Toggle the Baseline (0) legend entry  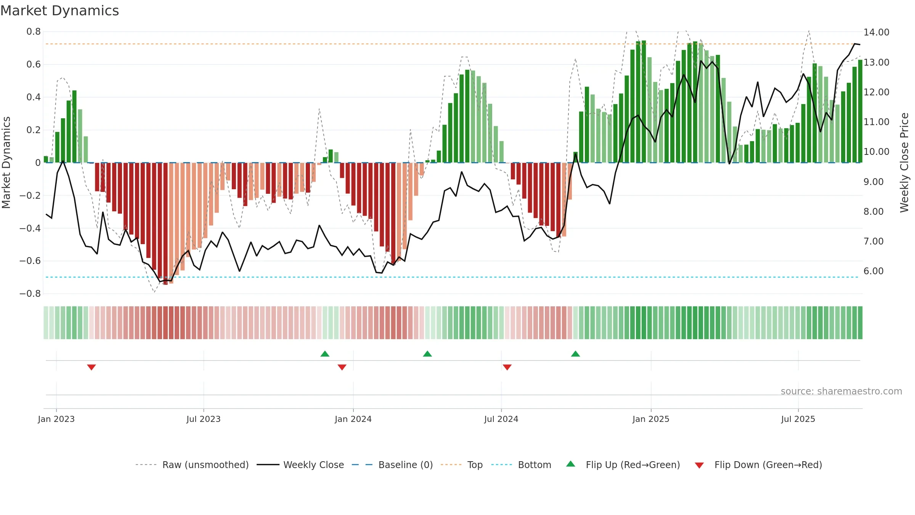coord(392,465)
